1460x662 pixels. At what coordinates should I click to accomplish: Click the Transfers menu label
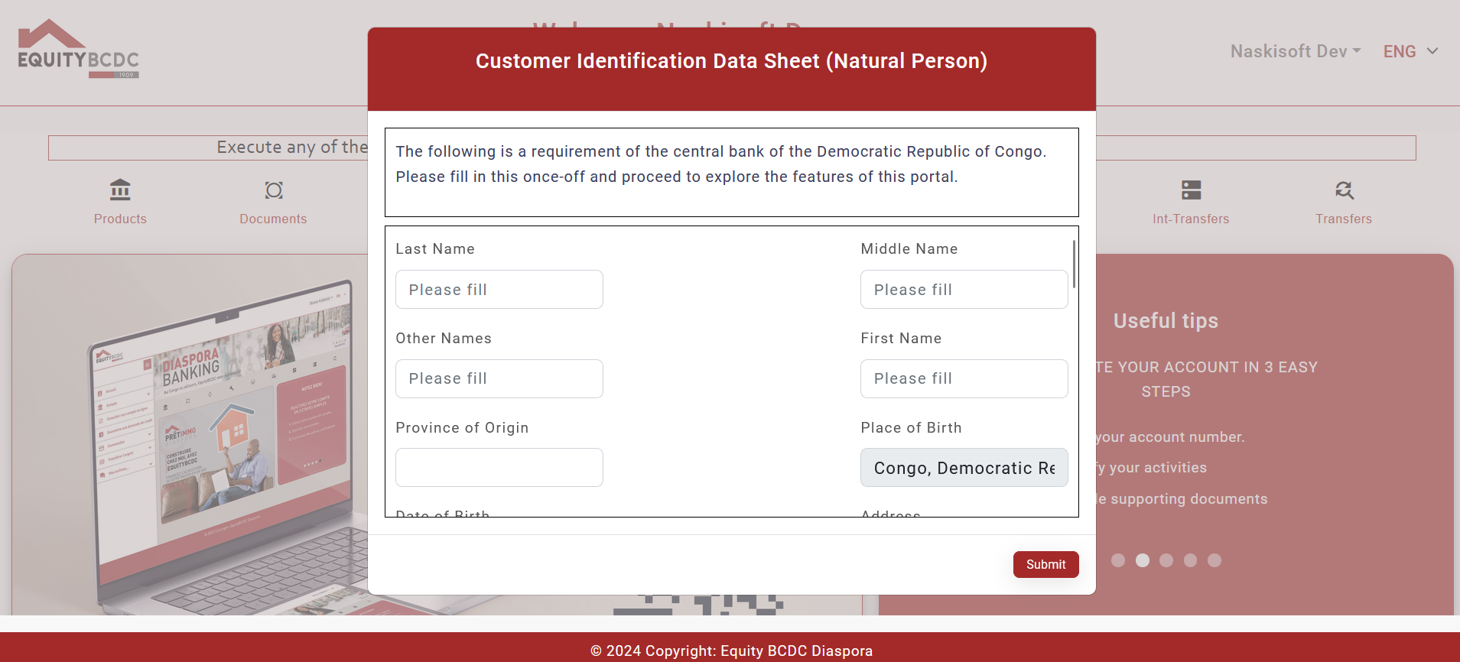(1344, 219)
